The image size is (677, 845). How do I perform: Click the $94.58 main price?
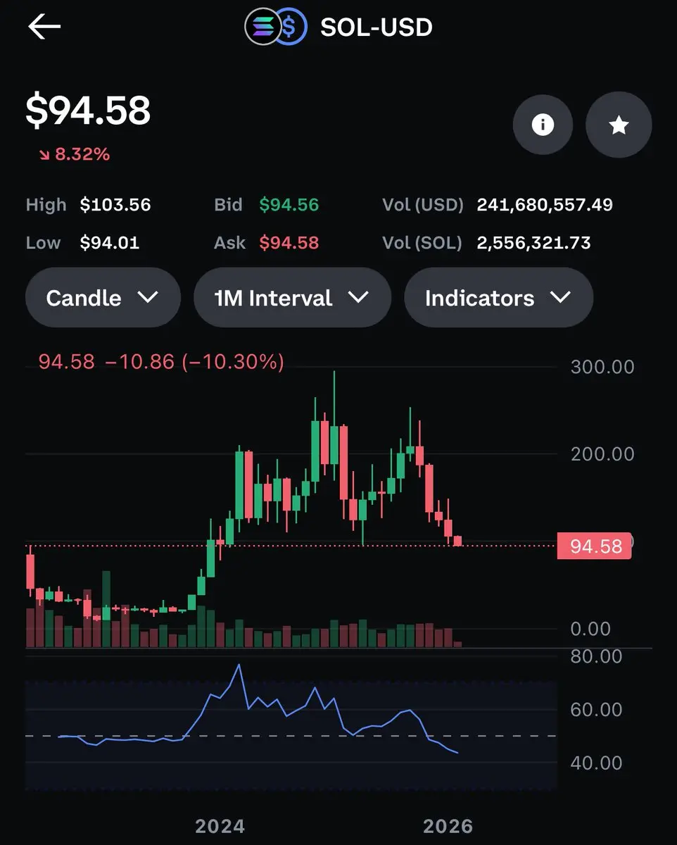click(88, 110)
